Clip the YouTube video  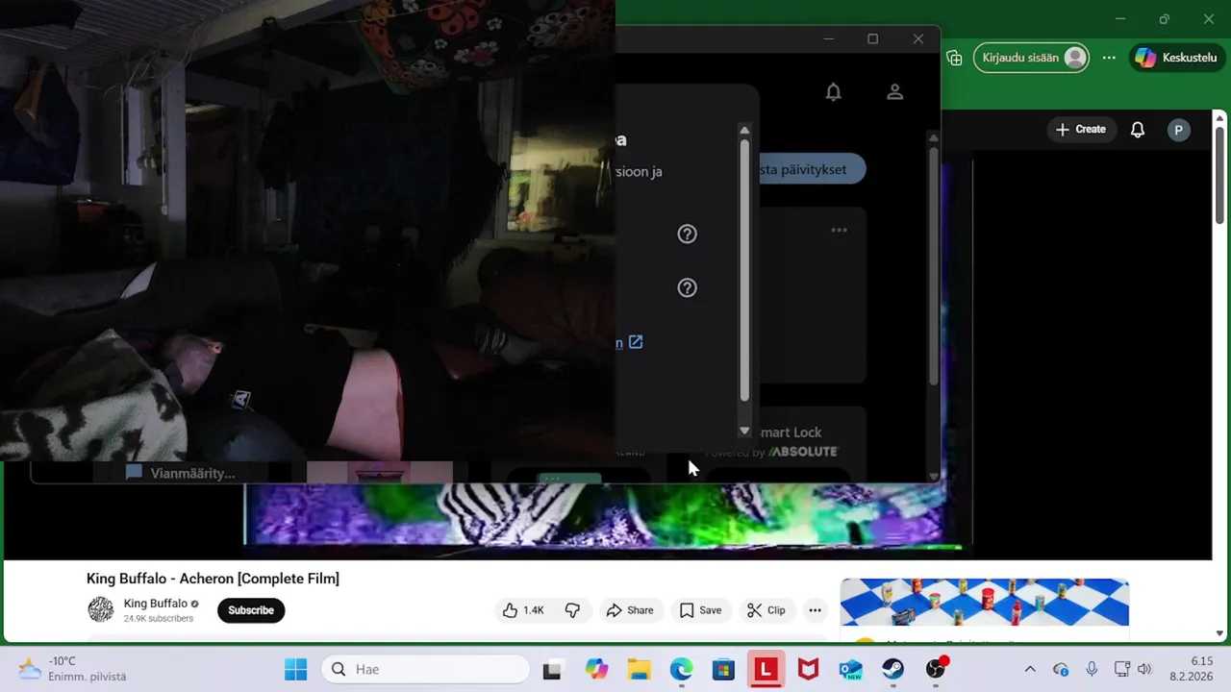pos(766,610)
